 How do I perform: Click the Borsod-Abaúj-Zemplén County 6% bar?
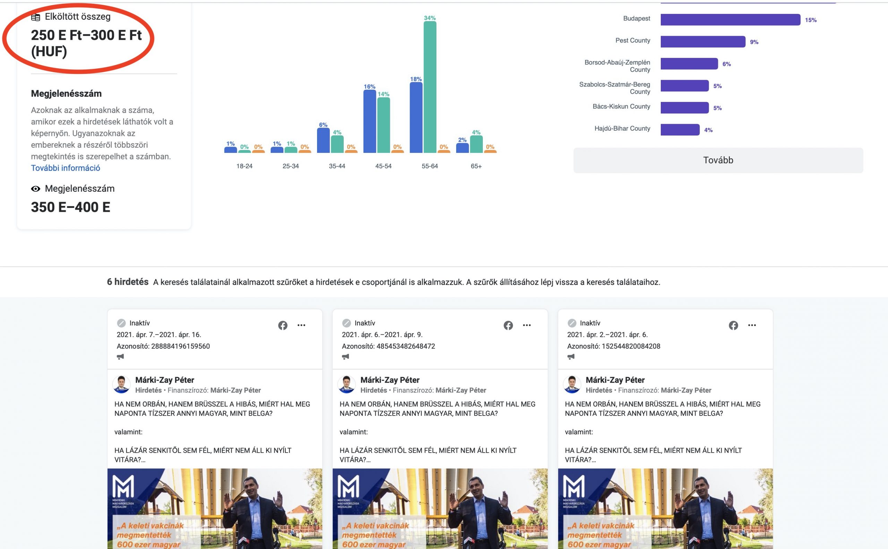tap(689, 63)
